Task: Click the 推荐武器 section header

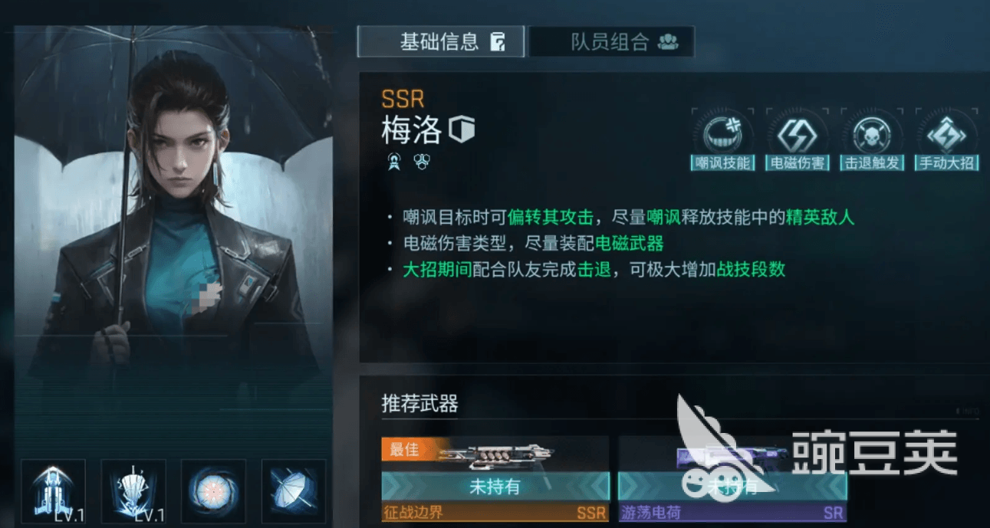Action: (x=420, y=404)
